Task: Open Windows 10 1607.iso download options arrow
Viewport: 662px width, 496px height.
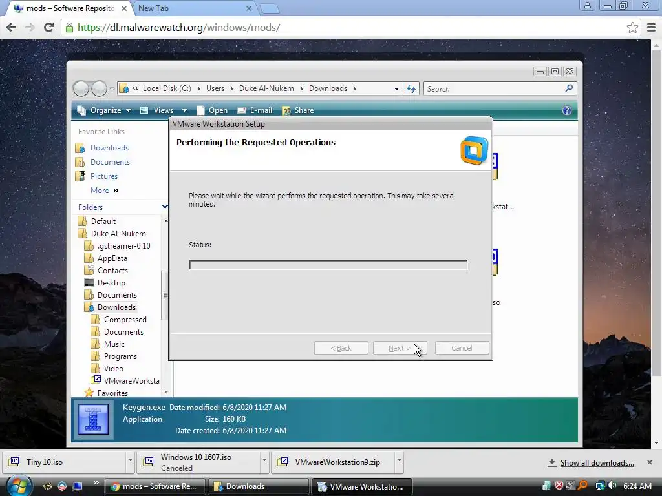Action: pos(264,461)
